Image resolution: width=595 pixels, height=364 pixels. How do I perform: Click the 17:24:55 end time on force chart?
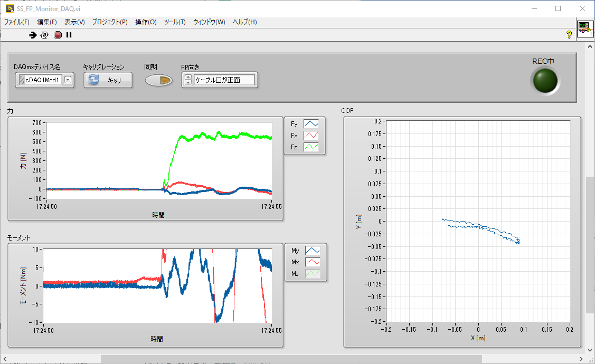tap(272, 207)
